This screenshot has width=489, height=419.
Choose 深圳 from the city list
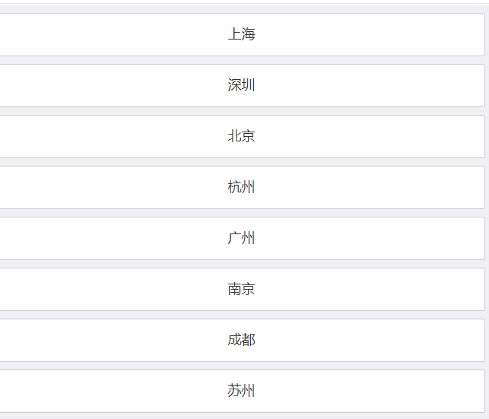(x=242, y=85)
